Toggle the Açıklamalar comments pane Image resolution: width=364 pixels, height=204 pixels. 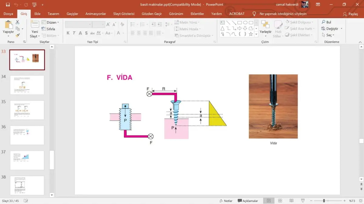pos(248,201)
